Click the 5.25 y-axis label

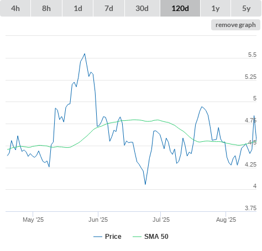250,77
